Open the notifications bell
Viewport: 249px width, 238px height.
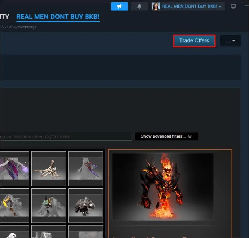coord(139,6)
